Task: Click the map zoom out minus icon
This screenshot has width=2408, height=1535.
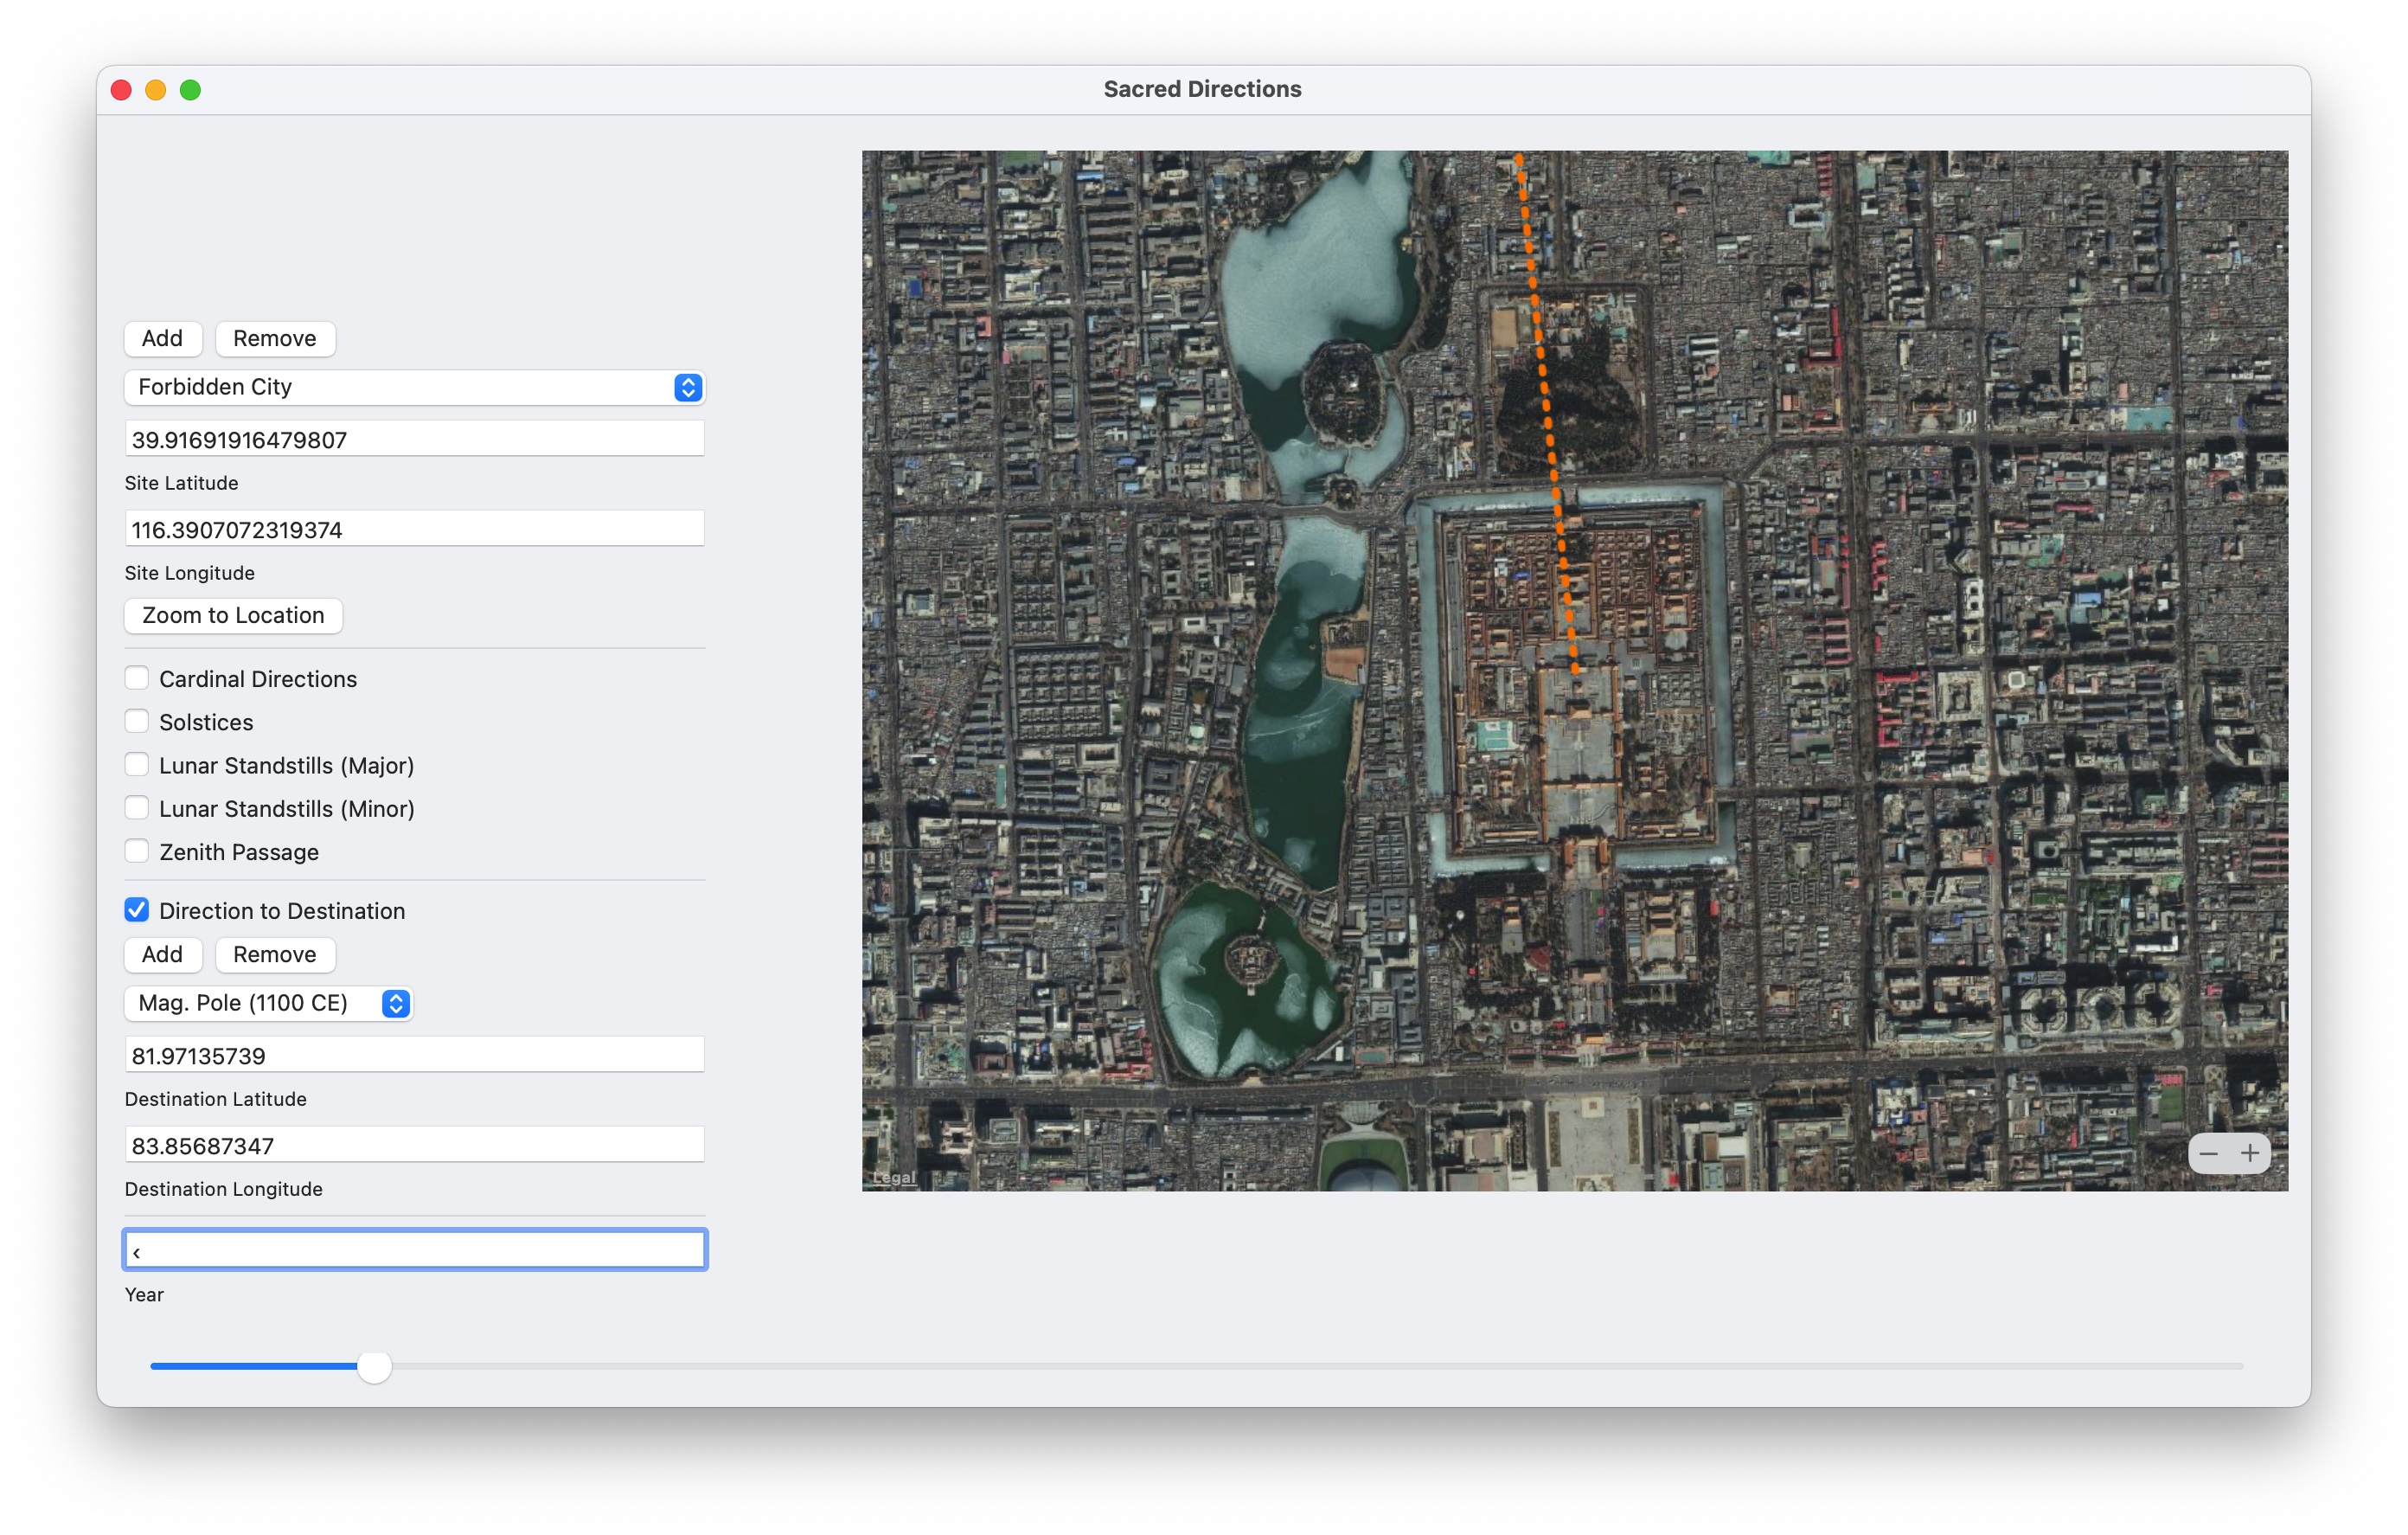Action: point(2209,1153)
